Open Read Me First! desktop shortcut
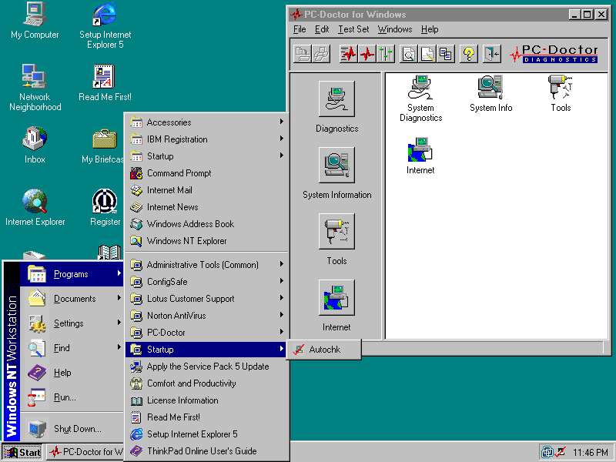Screen dimensions: 616x462 coord(105,82)
